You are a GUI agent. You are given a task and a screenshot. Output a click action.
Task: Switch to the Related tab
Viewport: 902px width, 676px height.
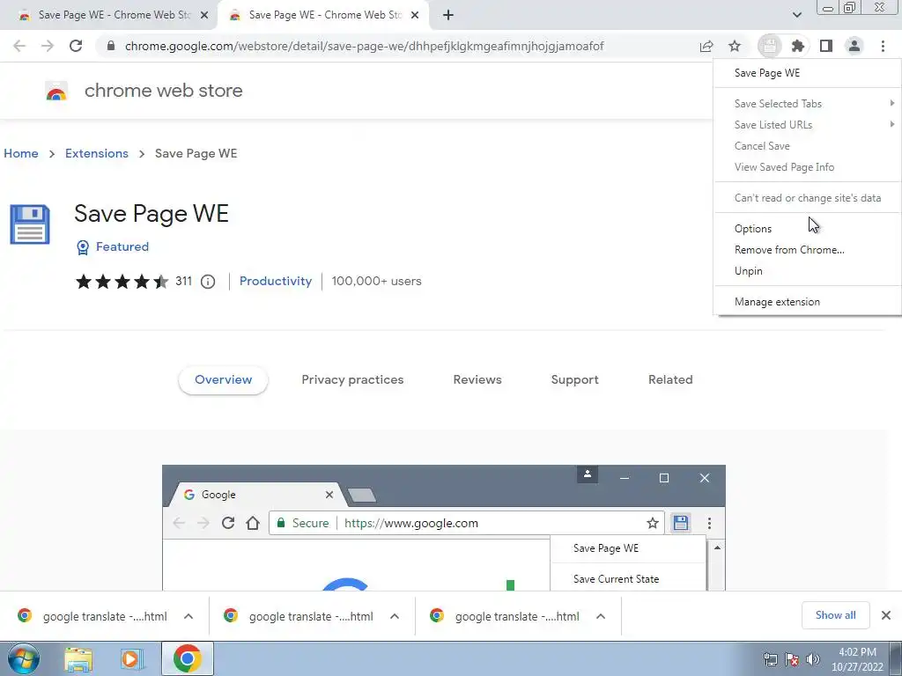[x=670, y=380]
